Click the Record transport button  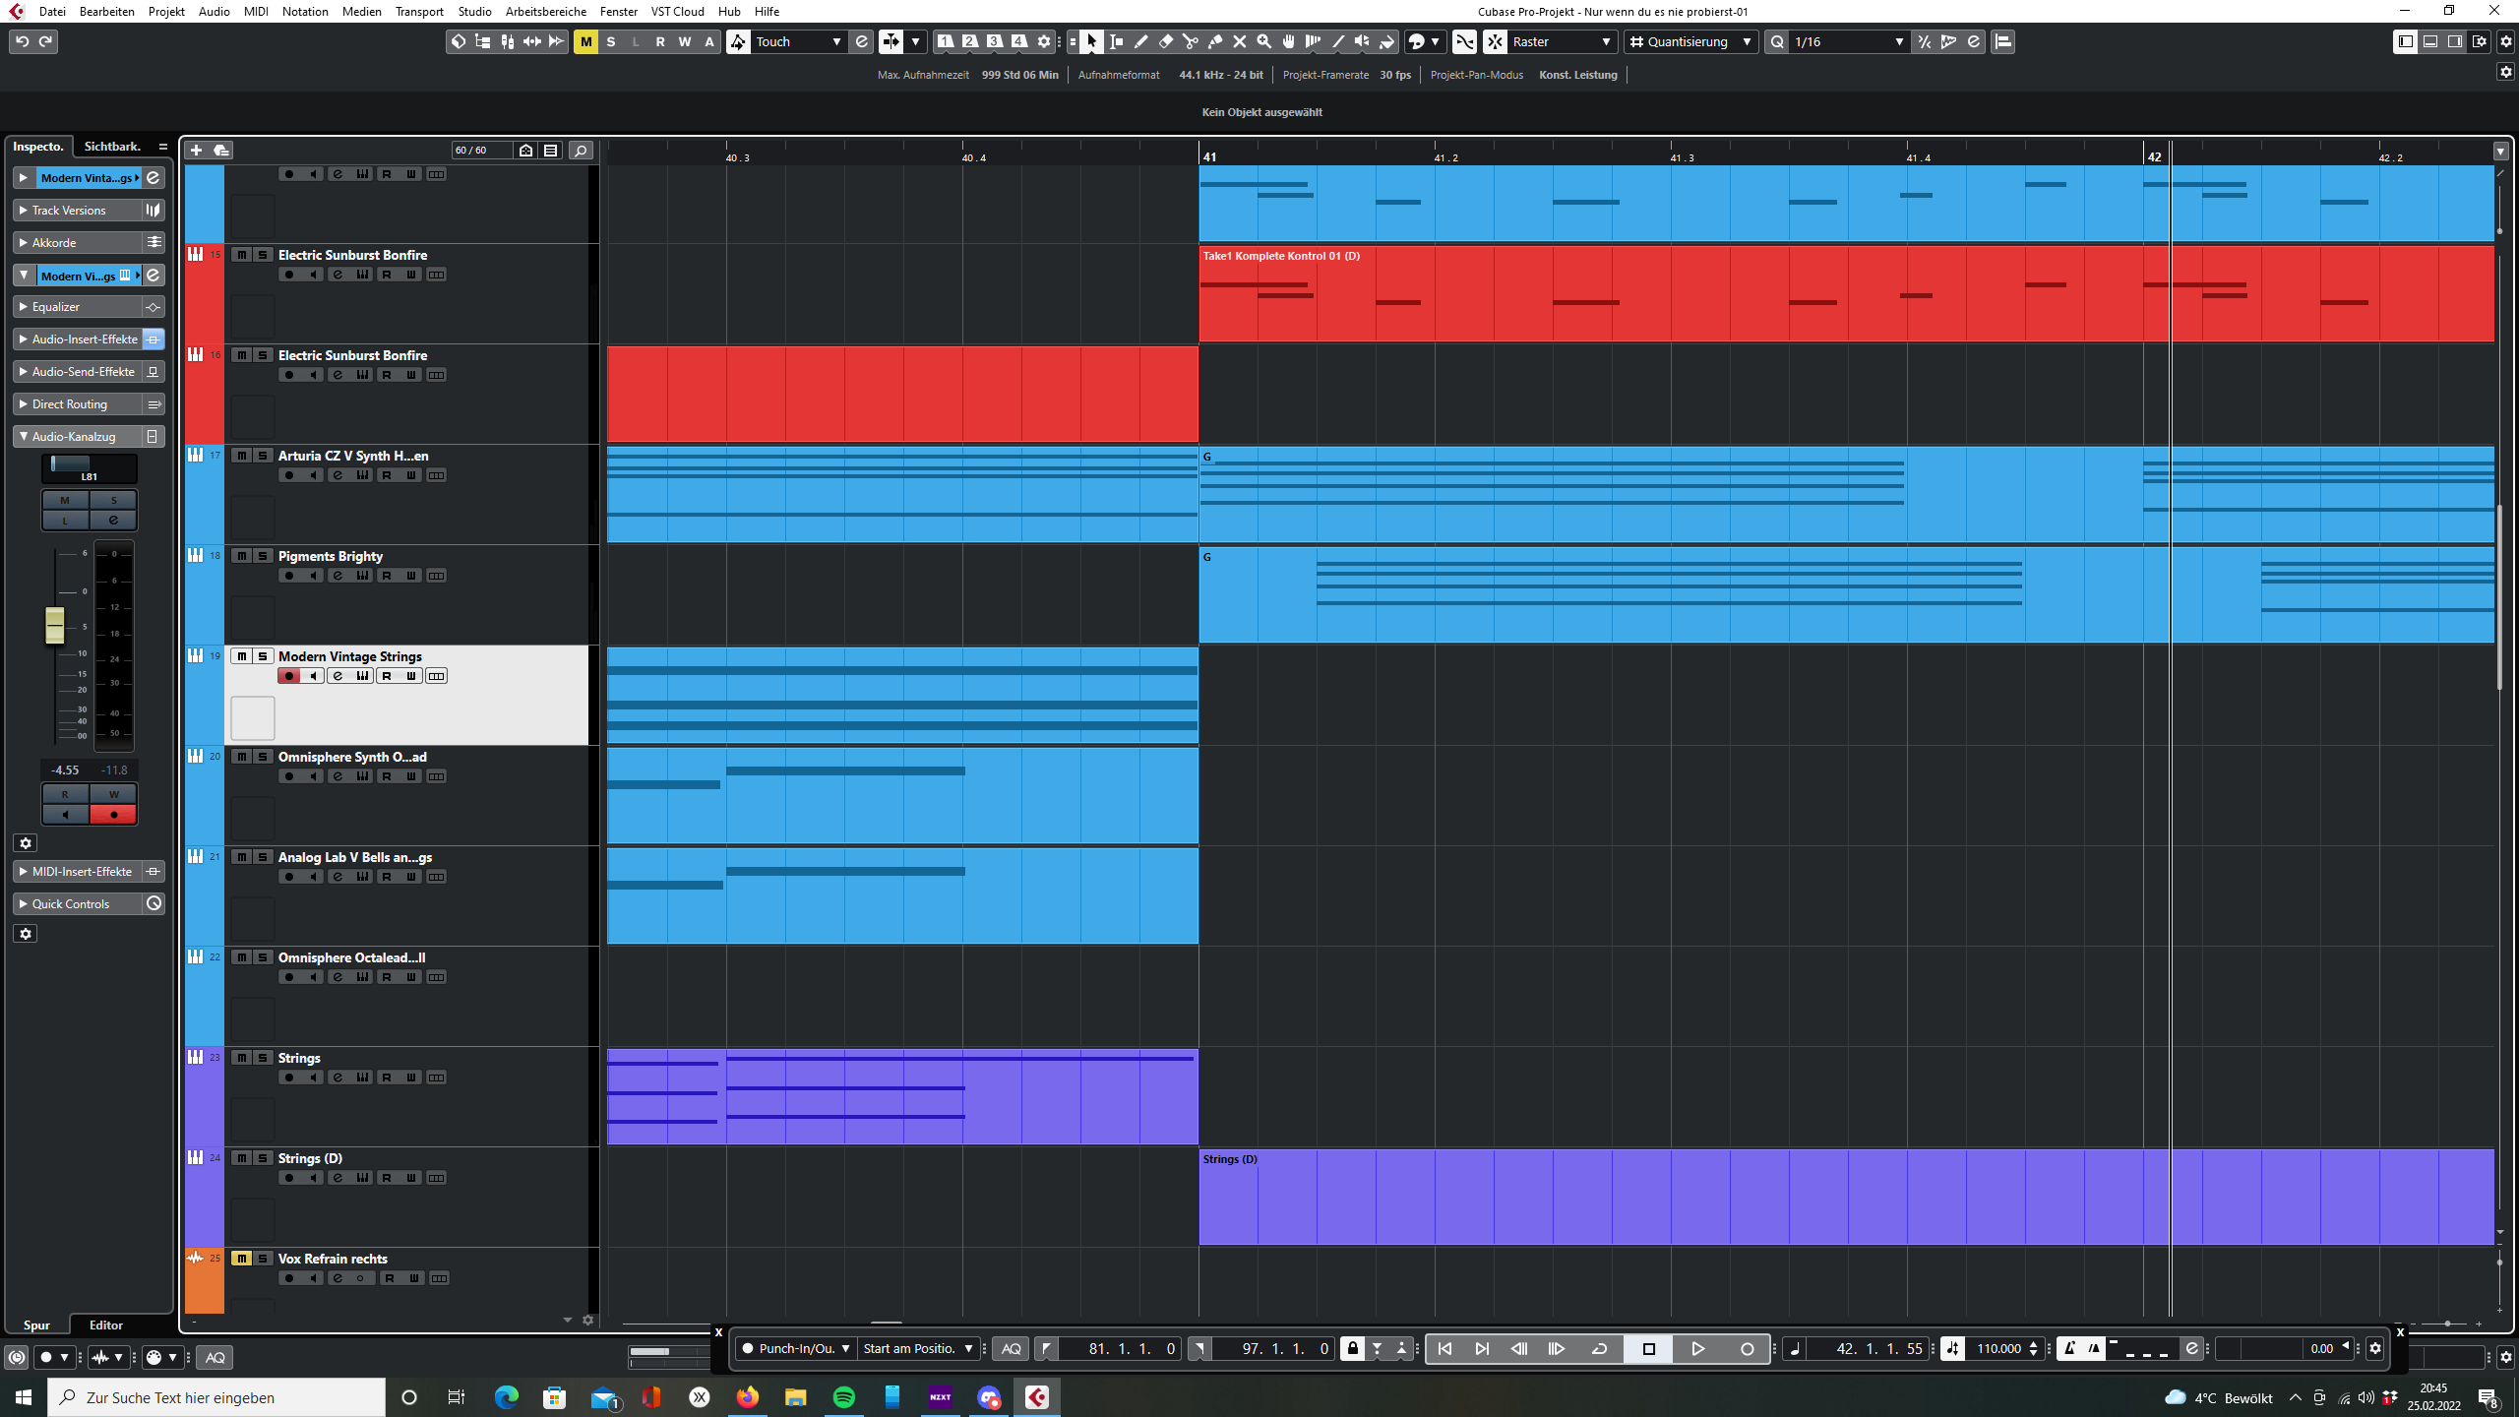pos(1748,1349)
